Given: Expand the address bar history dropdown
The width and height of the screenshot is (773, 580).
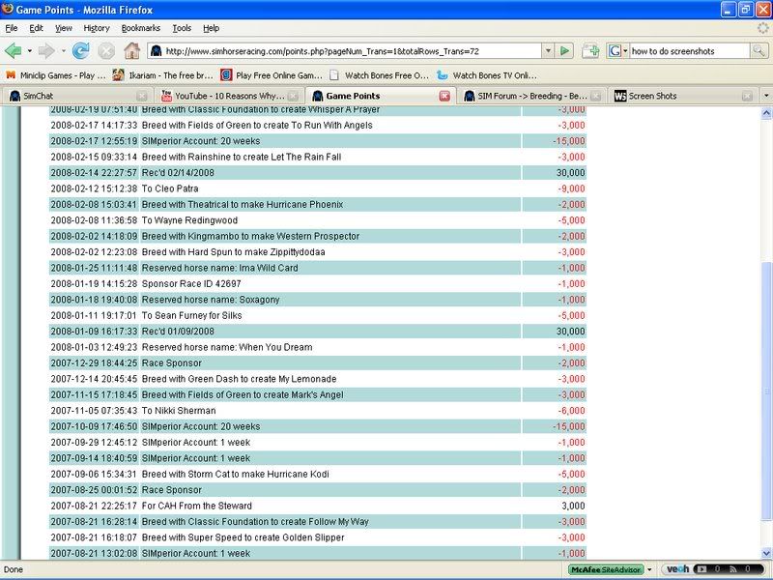Looking at the screenshot, I should (x=548, y=50).
